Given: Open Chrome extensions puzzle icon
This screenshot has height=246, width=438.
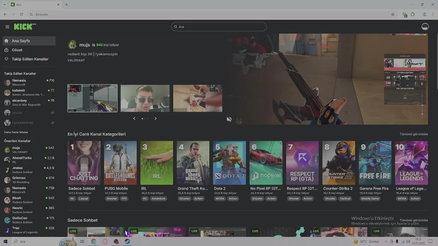Looking at the screenshot, I should click(x=413, y=14).
